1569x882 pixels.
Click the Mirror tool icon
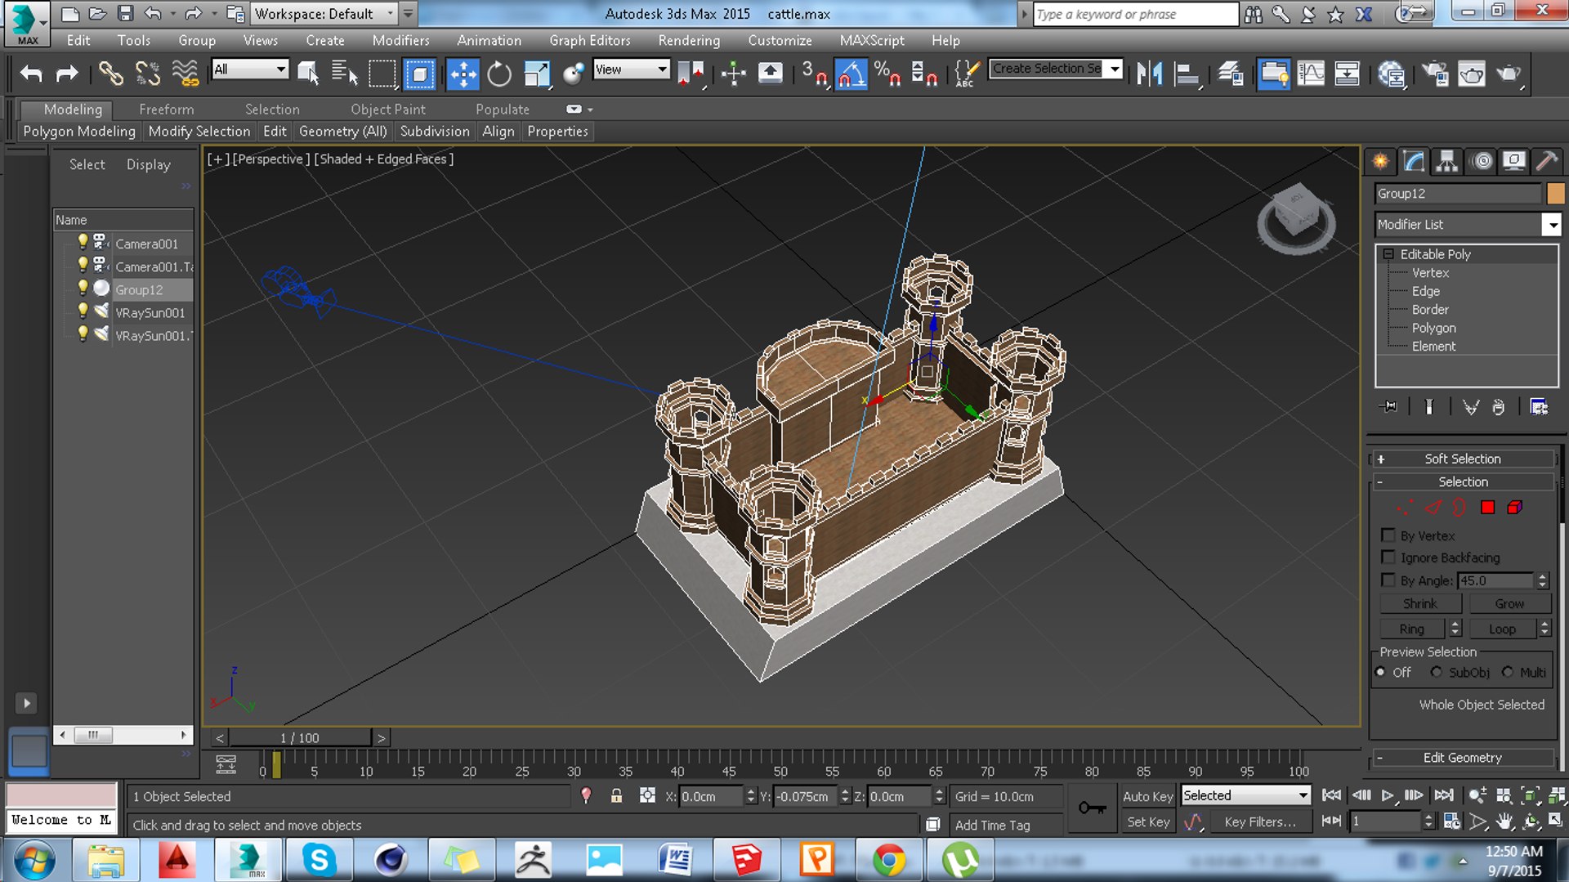coord(1149,74)
